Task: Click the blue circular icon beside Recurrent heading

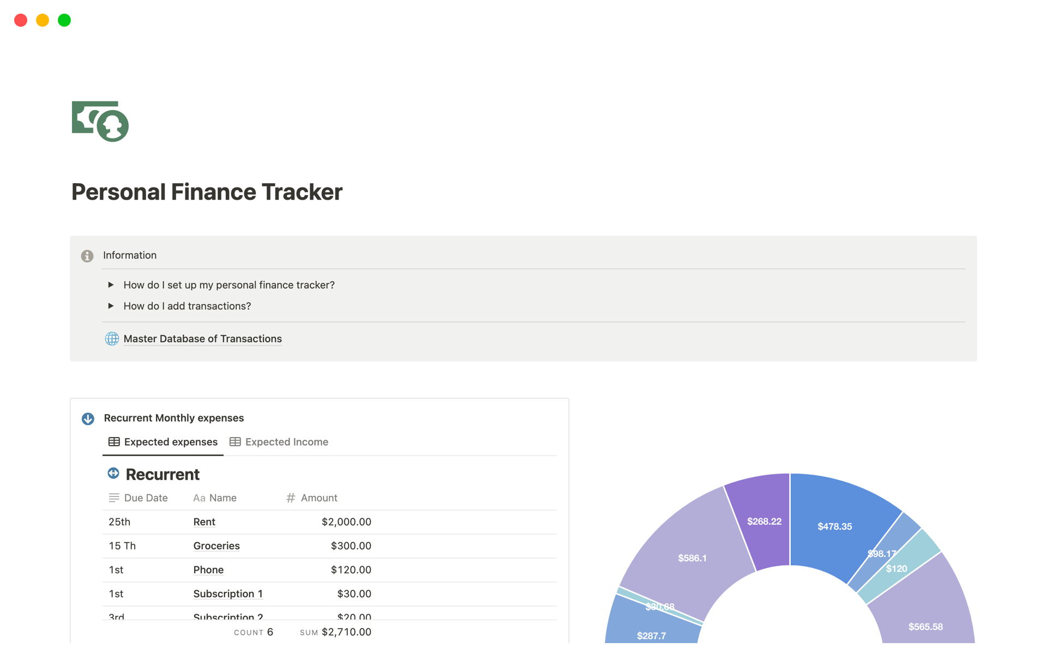Action: (x=113, y=474)
